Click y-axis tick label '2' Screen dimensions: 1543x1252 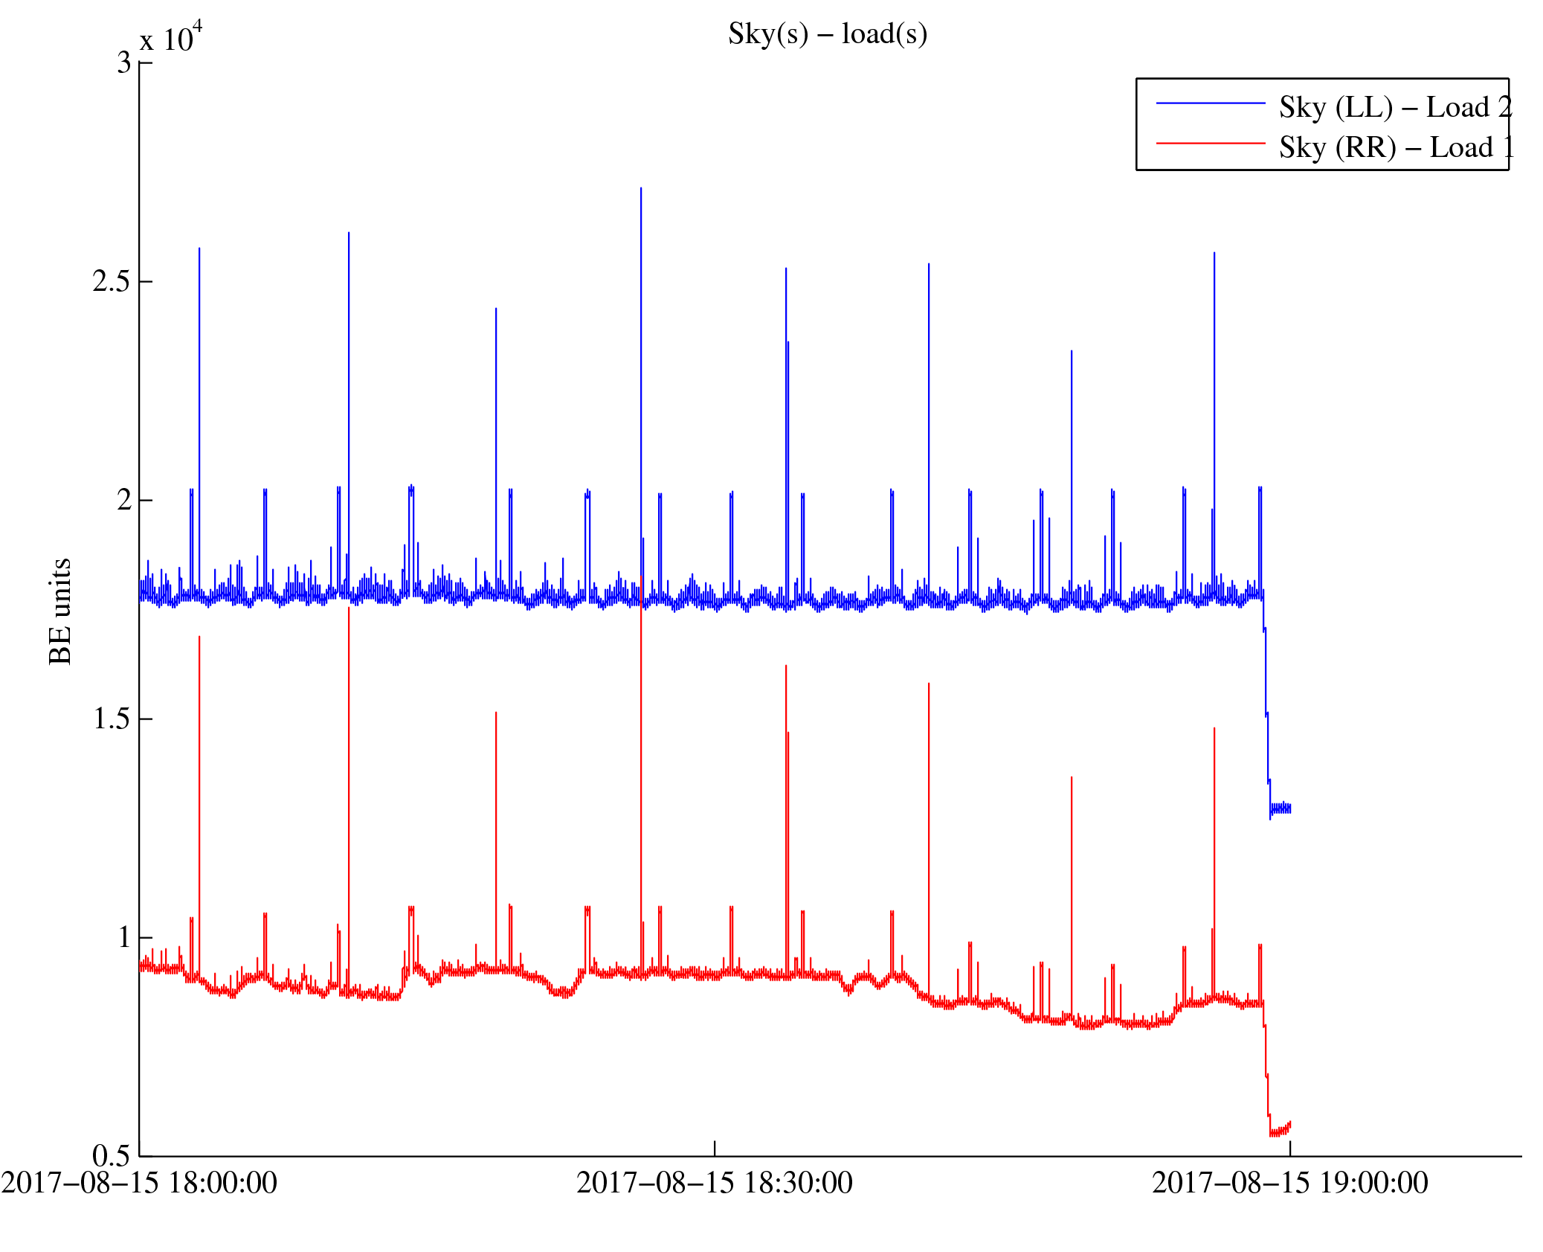pos(124,500)
